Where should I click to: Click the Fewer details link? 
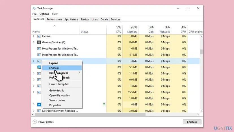click(x=46, y=122)
